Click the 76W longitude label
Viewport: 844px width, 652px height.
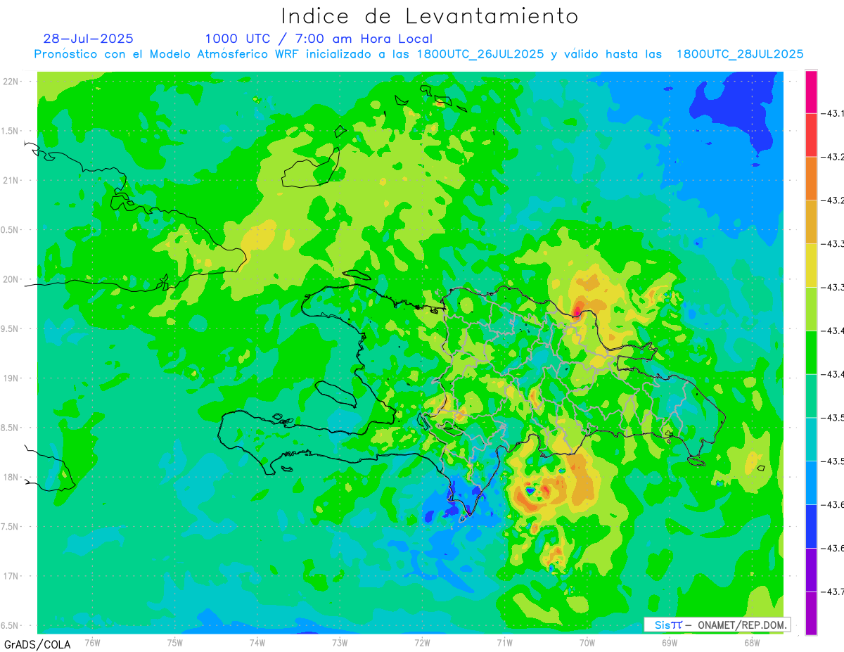pos(92,641)
